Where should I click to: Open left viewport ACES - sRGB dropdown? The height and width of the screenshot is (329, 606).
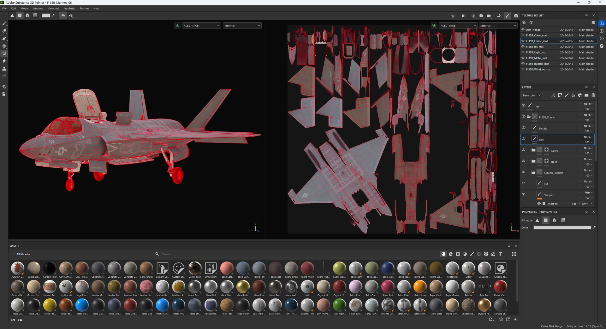coord(201,26)
